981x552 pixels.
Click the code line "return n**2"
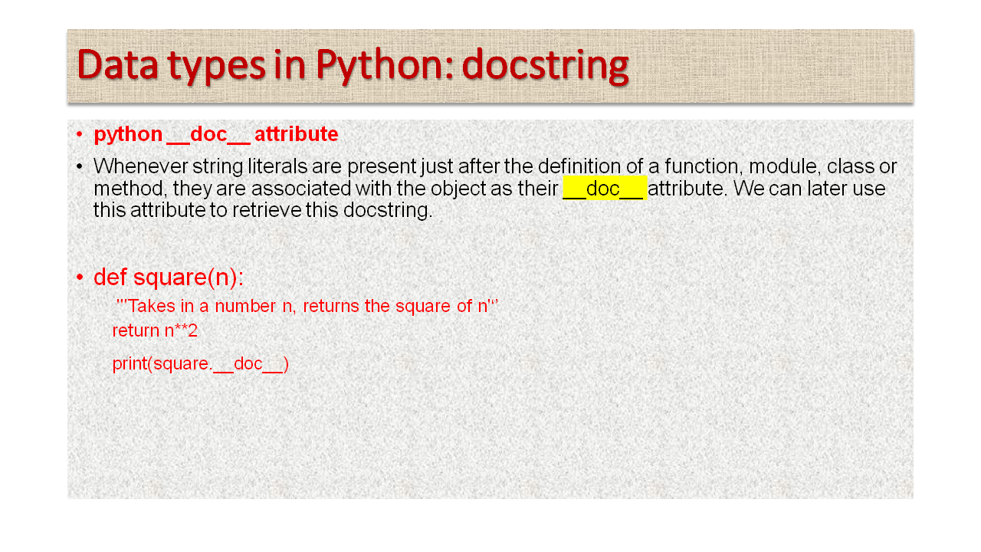[x=155, y=331]
